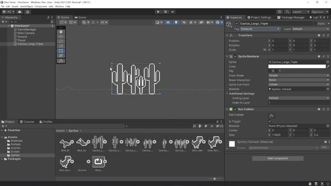
Task: Open the Draw Mode dropdown
Action: tap(299, 75)
